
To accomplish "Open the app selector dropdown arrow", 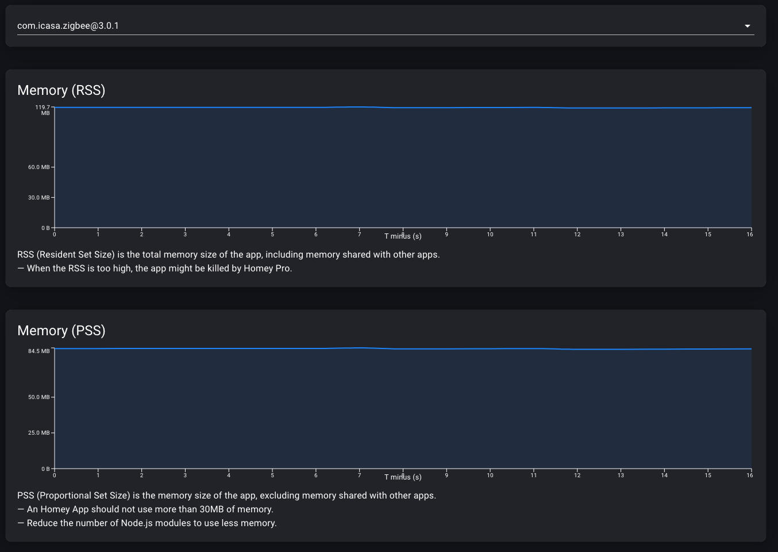I will 747,26.
